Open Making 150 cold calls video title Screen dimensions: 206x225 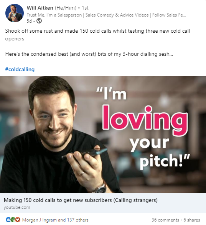[x=81, y=200]
